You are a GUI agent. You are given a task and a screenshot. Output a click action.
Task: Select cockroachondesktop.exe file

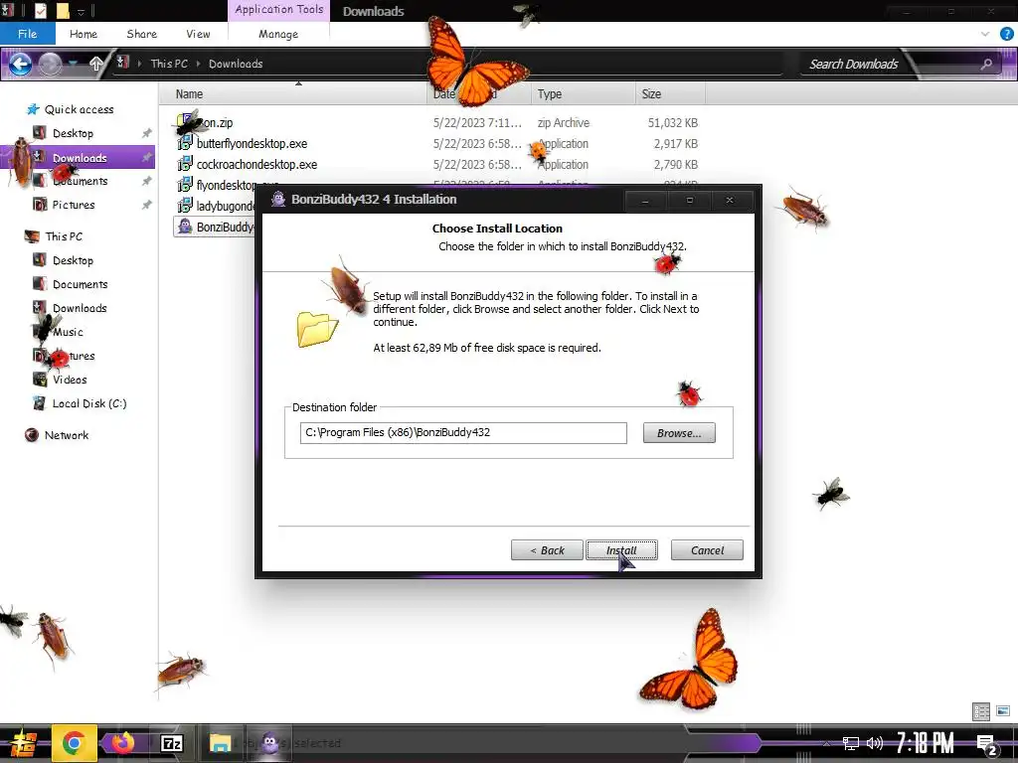pos(257,164)
